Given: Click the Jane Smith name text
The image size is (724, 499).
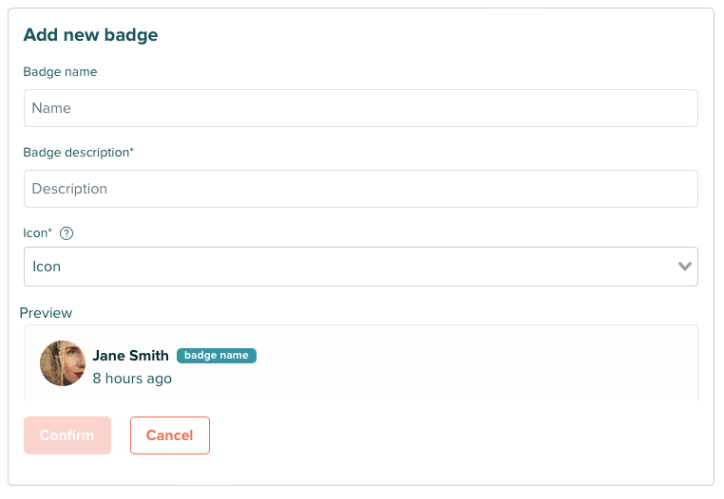Looking at the screenshot, I should (x=130, y=356).
